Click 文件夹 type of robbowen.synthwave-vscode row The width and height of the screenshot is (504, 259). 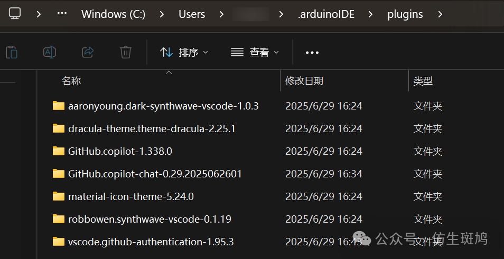428,219
